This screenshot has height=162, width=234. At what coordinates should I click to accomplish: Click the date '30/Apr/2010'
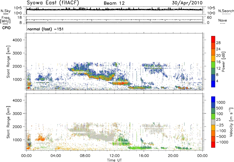pos(187,3)
